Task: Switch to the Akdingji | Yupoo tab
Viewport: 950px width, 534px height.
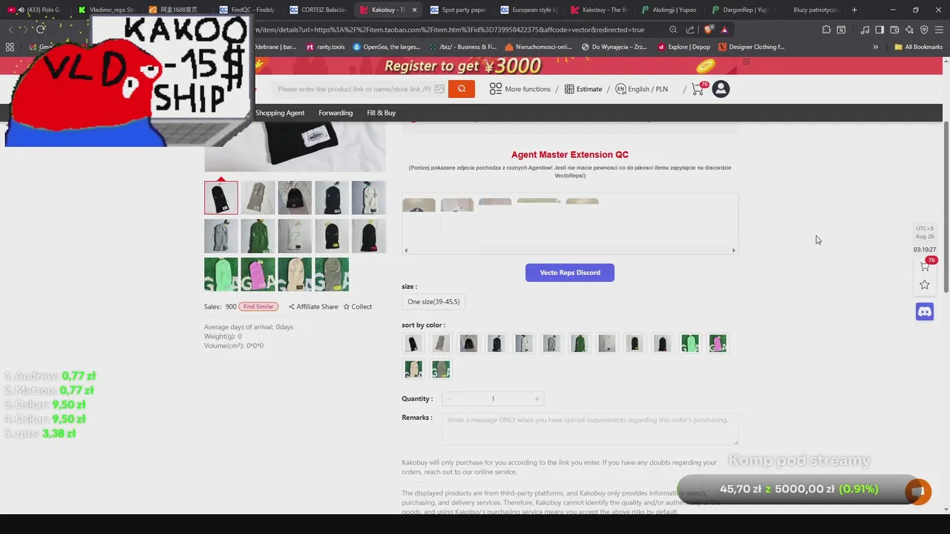Action: coord(668,10)
